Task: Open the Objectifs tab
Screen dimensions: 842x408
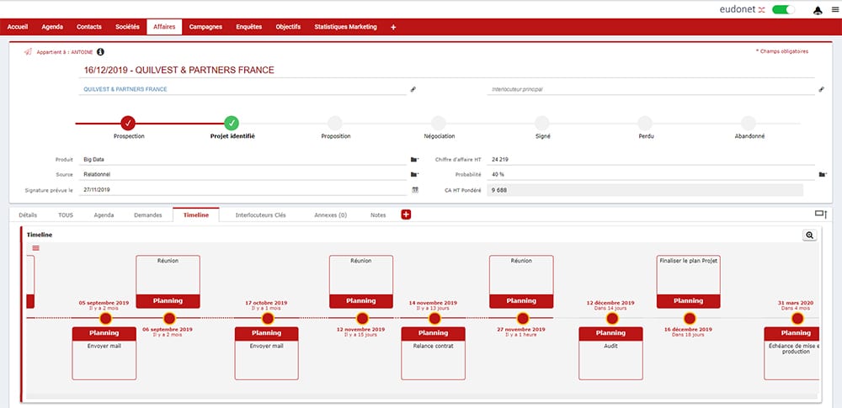Action: 288,27
